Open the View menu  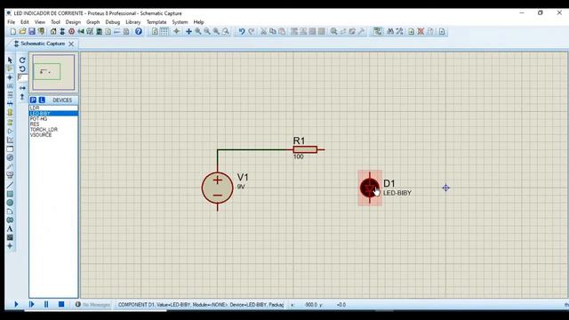click(x=39, y=22)
